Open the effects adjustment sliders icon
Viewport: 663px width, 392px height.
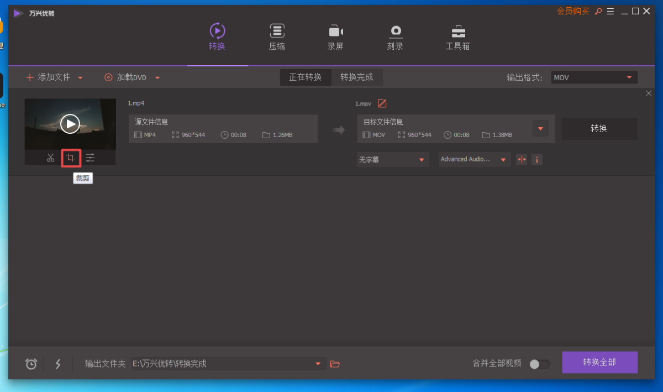click(x=90, y=158)
